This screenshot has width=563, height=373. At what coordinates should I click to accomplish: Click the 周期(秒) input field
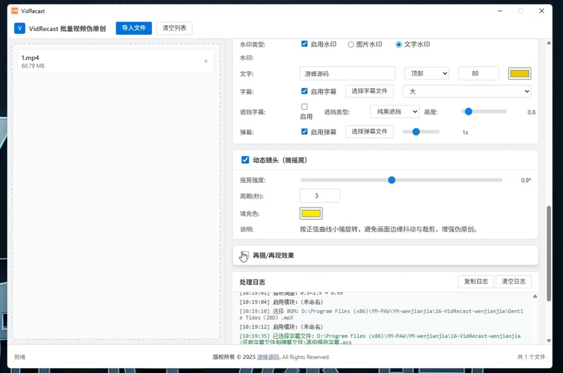(320, 196)
